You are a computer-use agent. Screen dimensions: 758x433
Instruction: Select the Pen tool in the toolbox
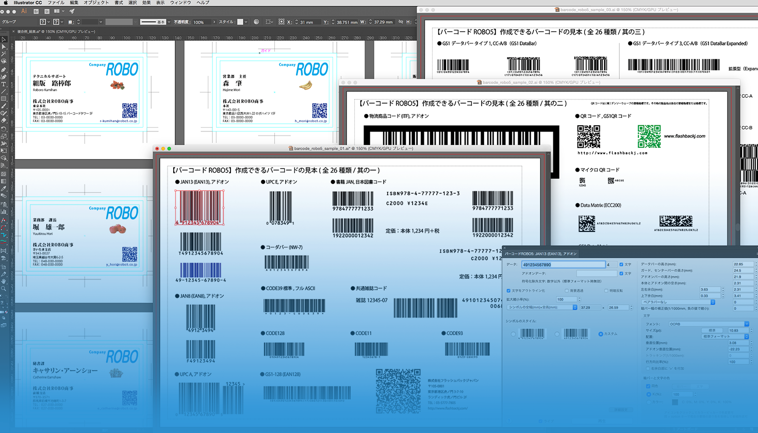[x=4, y=69]
